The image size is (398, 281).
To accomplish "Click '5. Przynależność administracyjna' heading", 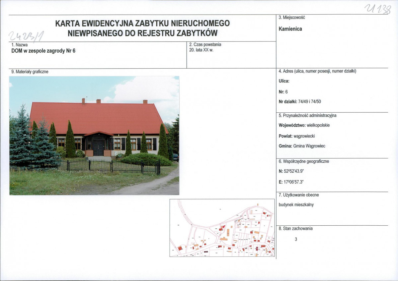I will pyautogui.click(x=307, y=116).
